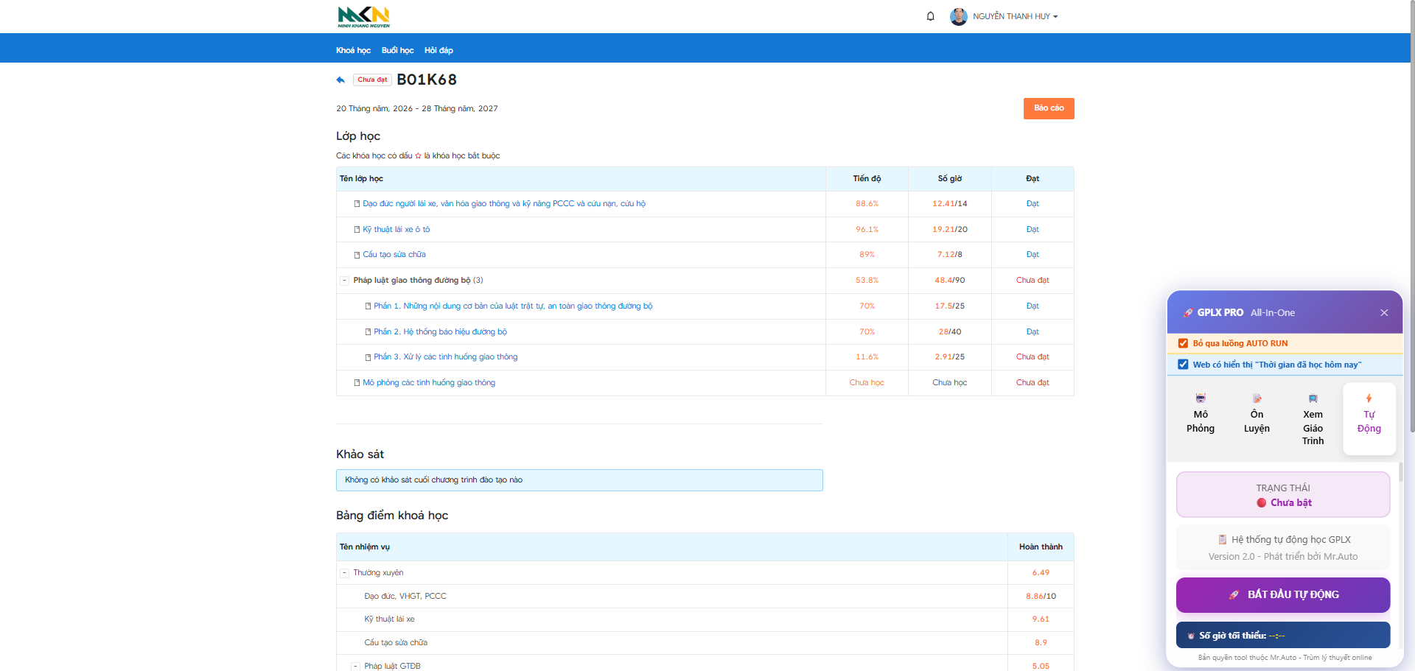Switch to Xem Giáo Trình tab
Screen dimensions: 1415x671
[x=1313, y=420]
